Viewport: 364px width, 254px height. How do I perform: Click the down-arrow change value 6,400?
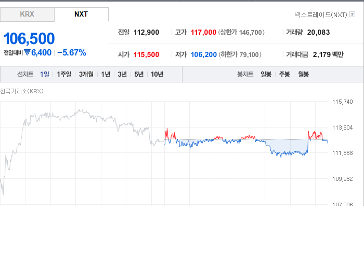click(38, 53)
